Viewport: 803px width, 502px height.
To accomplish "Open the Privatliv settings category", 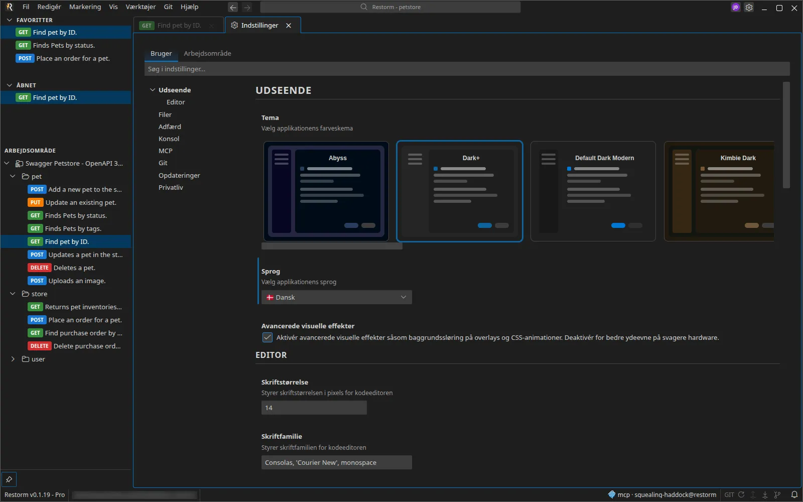I will [x=171, y=187].
